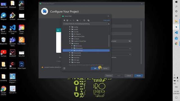
Task: Expand the .config folder node
Action: pos(70,27)
